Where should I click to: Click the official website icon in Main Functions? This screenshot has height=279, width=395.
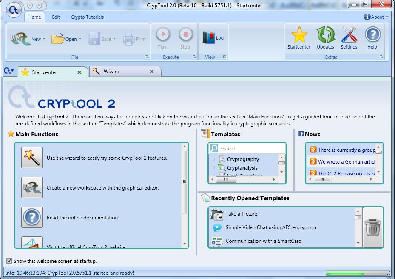[x=32, y=242]
